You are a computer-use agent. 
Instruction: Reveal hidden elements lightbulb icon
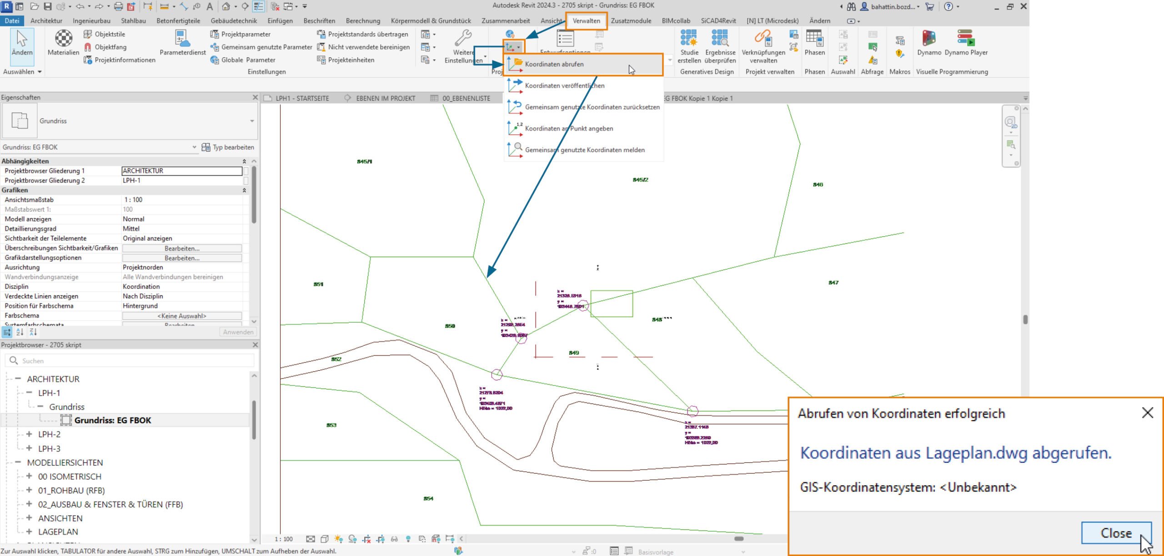408,539
